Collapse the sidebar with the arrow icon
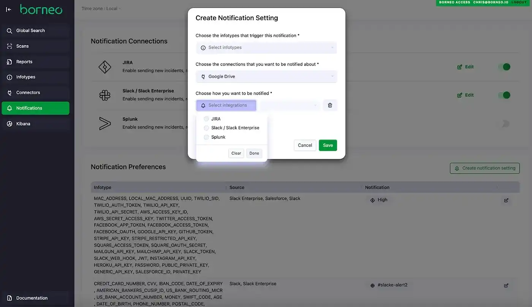The height and width of the screenshot is (307, 532). [x=9, y=9]
